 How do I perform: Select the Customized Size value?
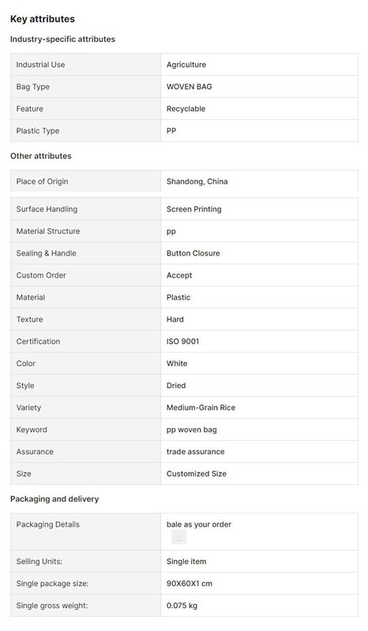197,474
